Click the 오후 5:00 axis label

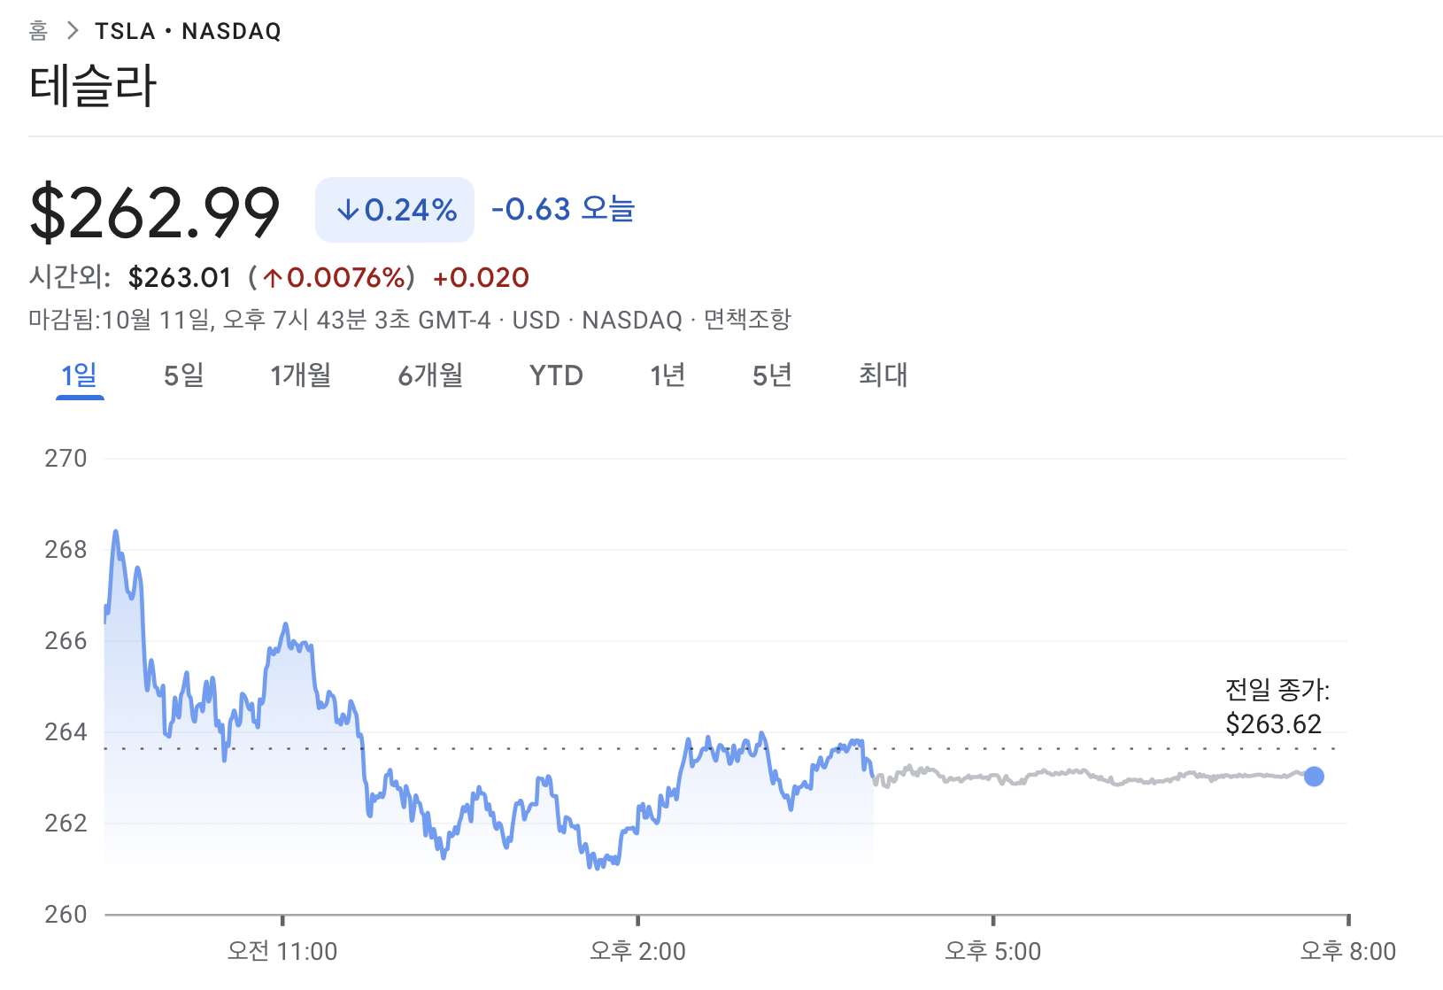pyautogui.click(x=992, y=952)
